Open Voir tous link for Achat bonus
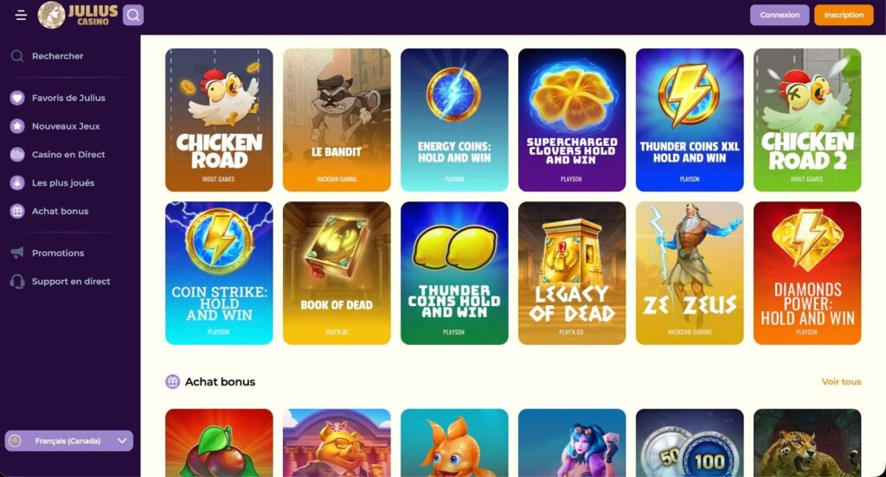 pyautogui.click(x=841, y=382)
